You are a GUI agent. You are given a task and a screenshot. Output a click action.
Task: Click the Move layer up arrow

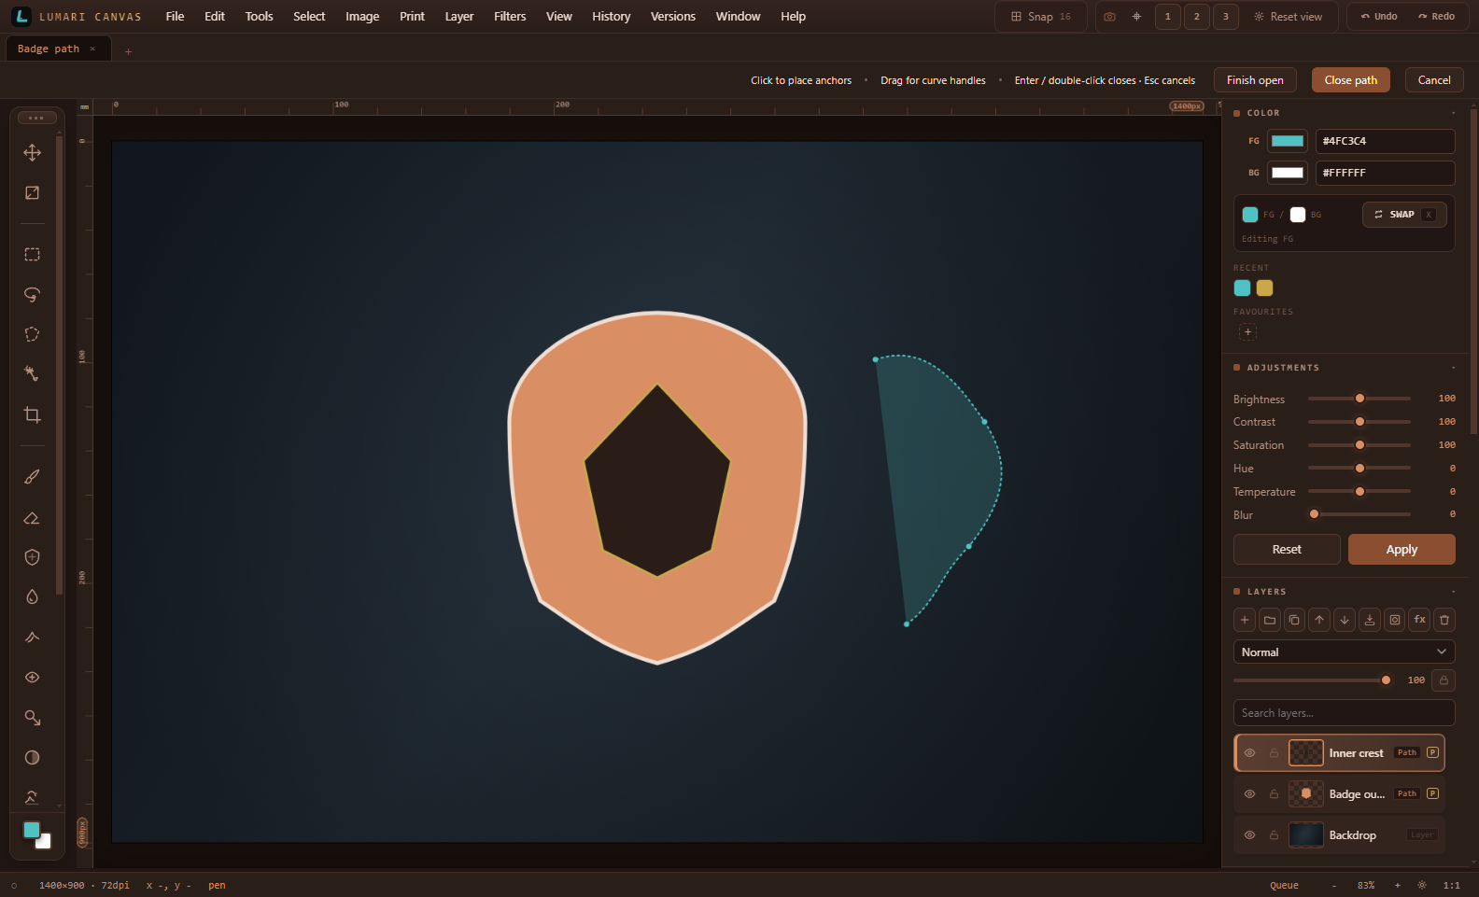coord(1319,620)
